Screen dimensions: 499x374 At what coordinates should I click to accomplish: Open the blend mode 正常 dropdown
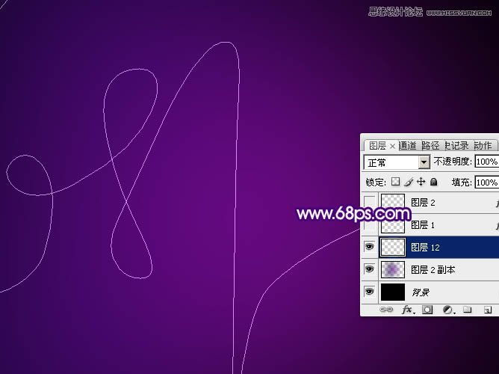click(397, 162)
